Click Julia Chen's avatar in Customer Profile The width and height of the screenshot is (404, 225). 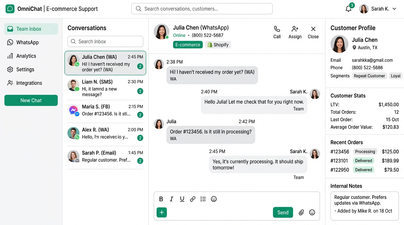pyautogui.click(x=339, y=44)
